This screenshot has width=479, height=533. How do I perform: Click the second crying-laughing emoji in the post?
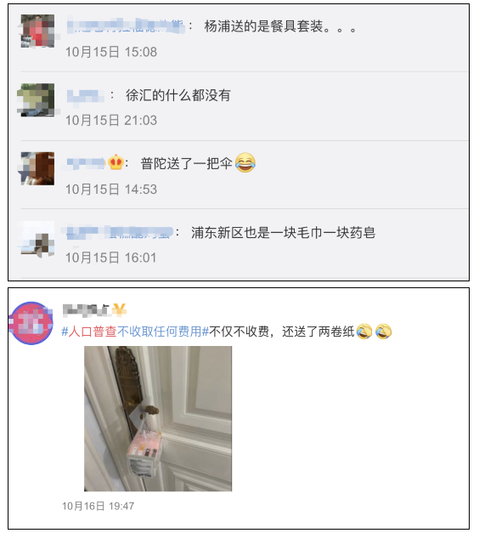[x=384, y=332]
